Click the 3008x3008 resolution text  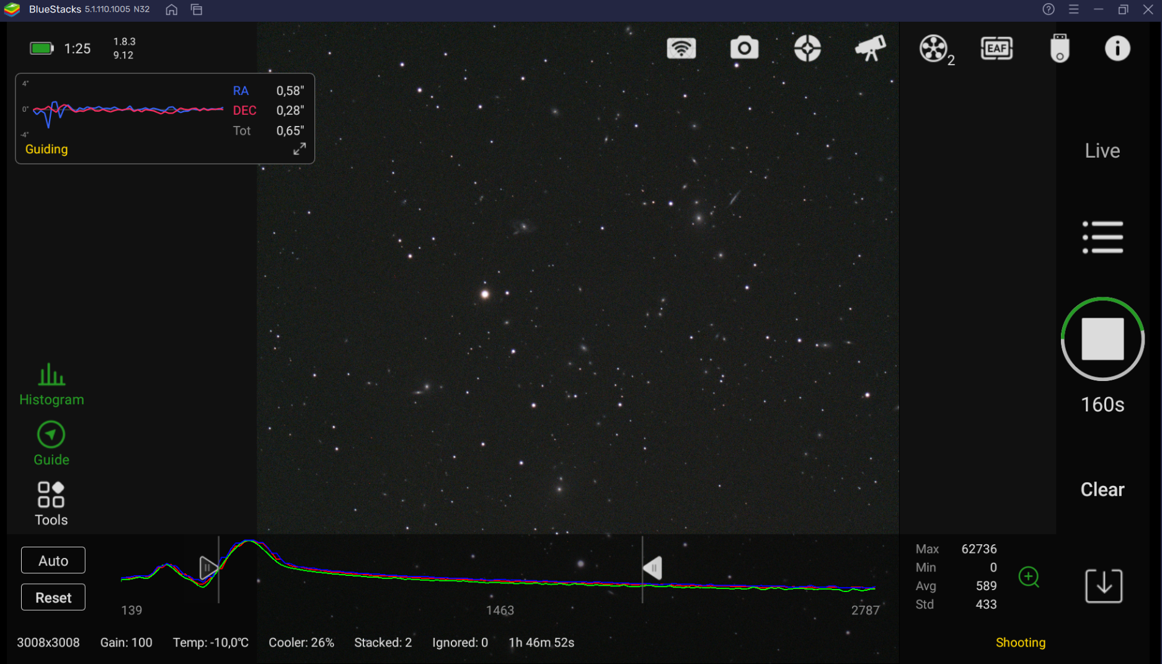click(48, 643)
